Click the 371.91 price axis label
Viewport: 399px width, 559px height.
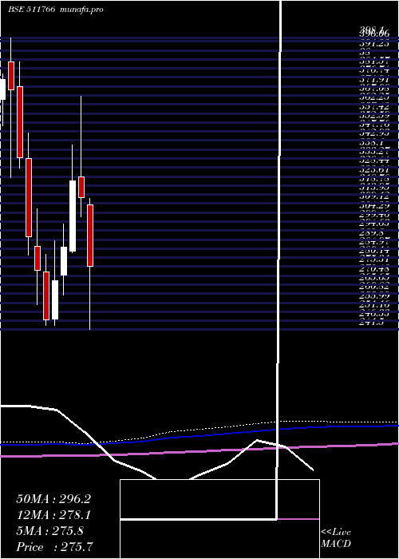pos(374,80)
